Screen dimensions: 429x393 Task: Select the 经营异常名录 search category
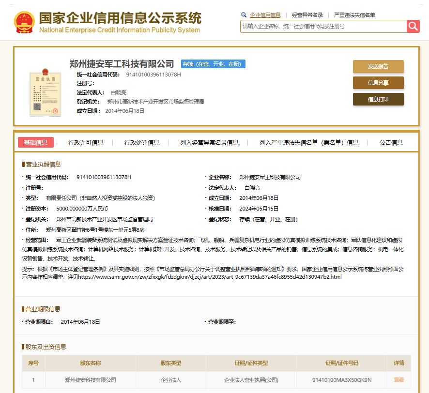[307, 15]
